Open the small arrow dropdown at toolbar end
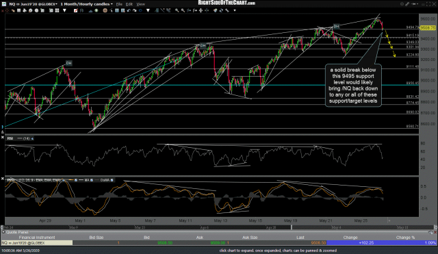The width and height of the screenshot is (438, 254). click(x=235, y=11)
